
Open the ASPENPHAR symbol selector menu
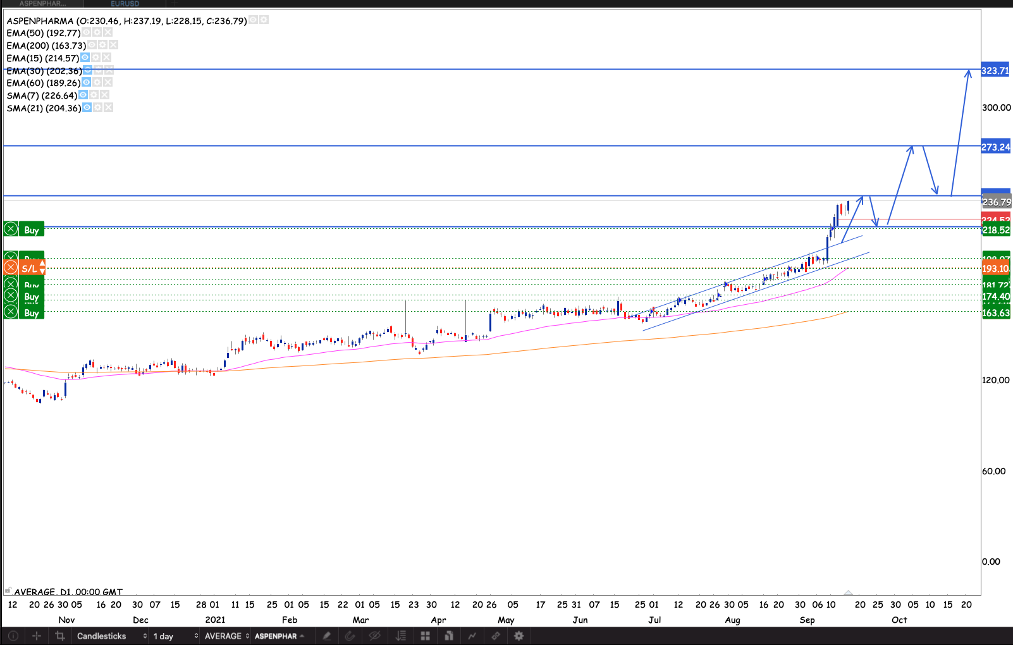point(279,636)
